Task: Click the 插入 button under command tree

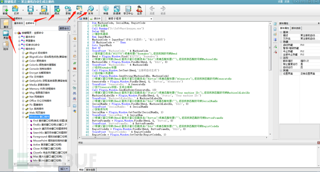Action: (64, 169)
